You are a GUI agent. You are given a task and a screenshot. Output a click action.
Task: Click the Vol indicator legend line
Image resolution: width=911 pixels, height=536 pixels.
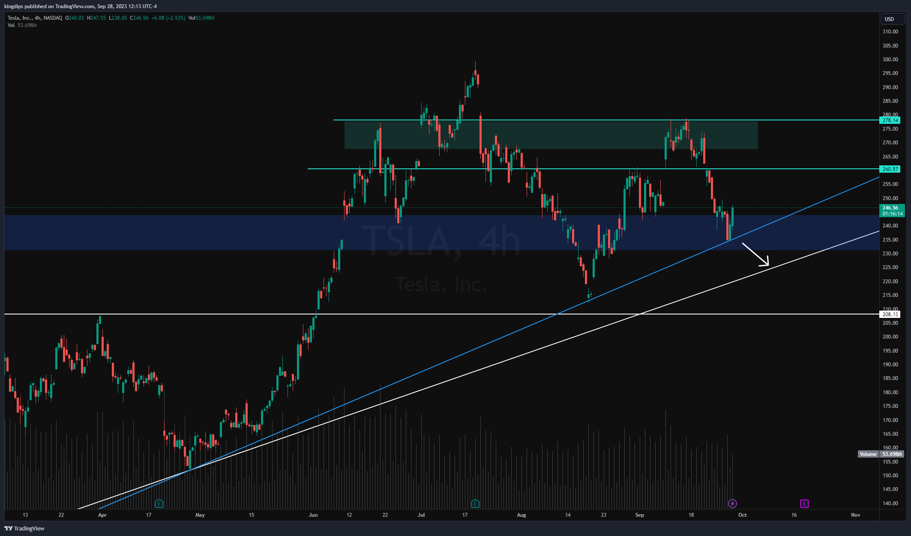point(22,25)
